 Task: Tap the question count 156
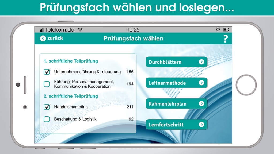130,72
